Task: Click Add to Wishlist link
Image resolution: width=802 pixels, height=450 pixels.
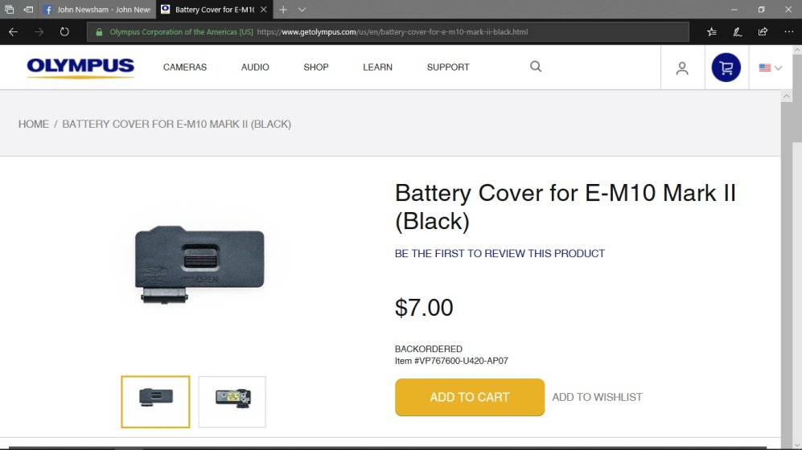Action: coord(597,397)
